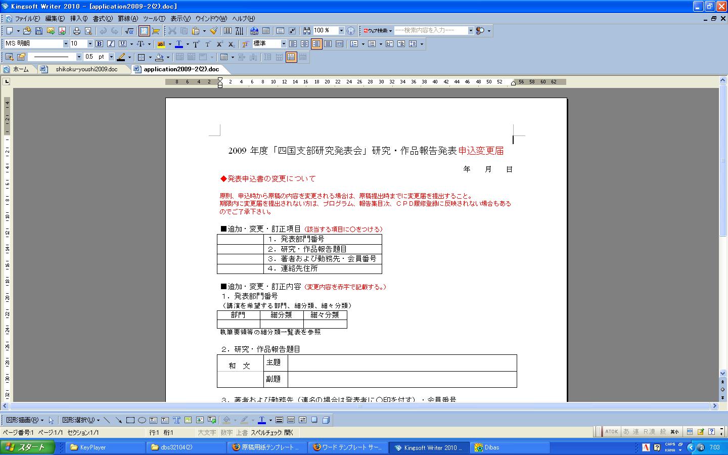This screenshot has height=455, width=728.
Task: Click the search input ---検索内容を入力---
Action: [431, 31]
